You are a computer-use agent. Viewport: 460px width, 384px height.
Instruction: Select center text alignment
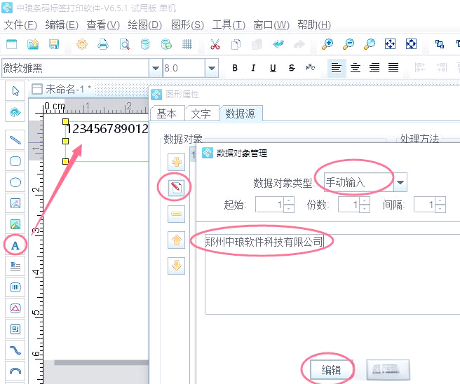pos(356,68)
